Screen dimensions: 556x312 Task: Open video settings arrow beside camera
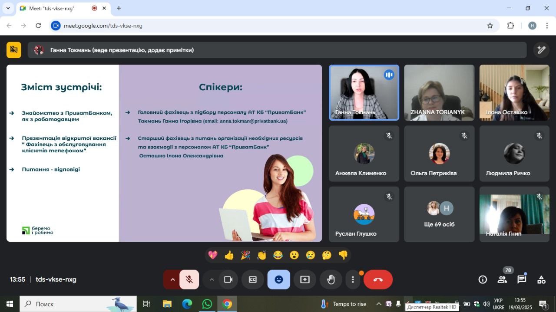[x=212, y=280]
